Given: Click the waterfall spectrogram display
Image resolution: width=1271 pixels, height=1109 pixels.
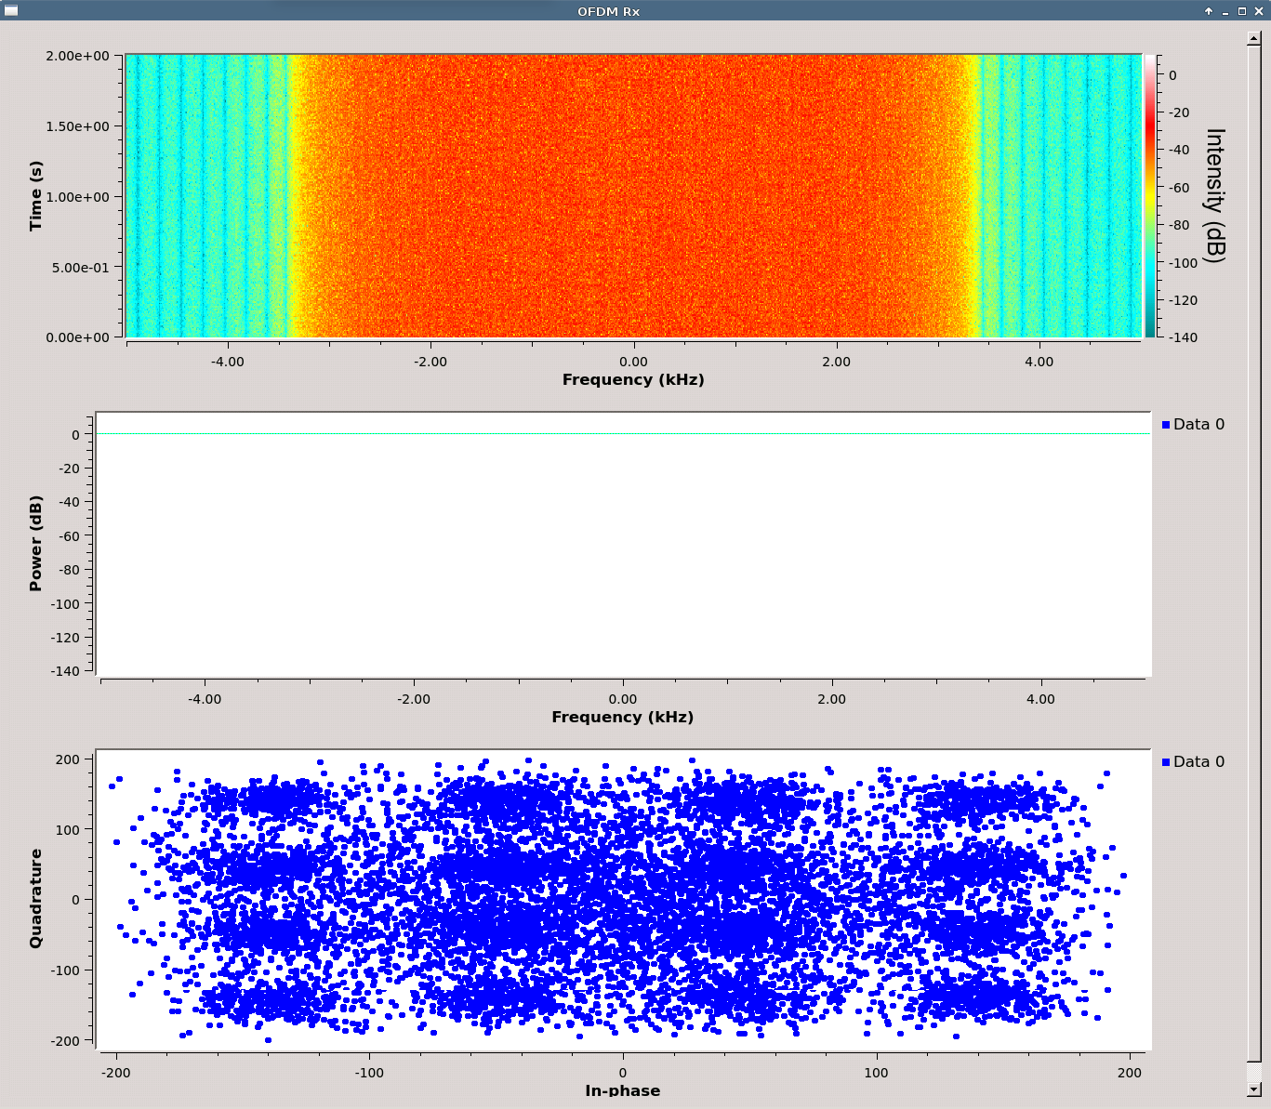Looking at the screenshot, I should pos(633,196).
